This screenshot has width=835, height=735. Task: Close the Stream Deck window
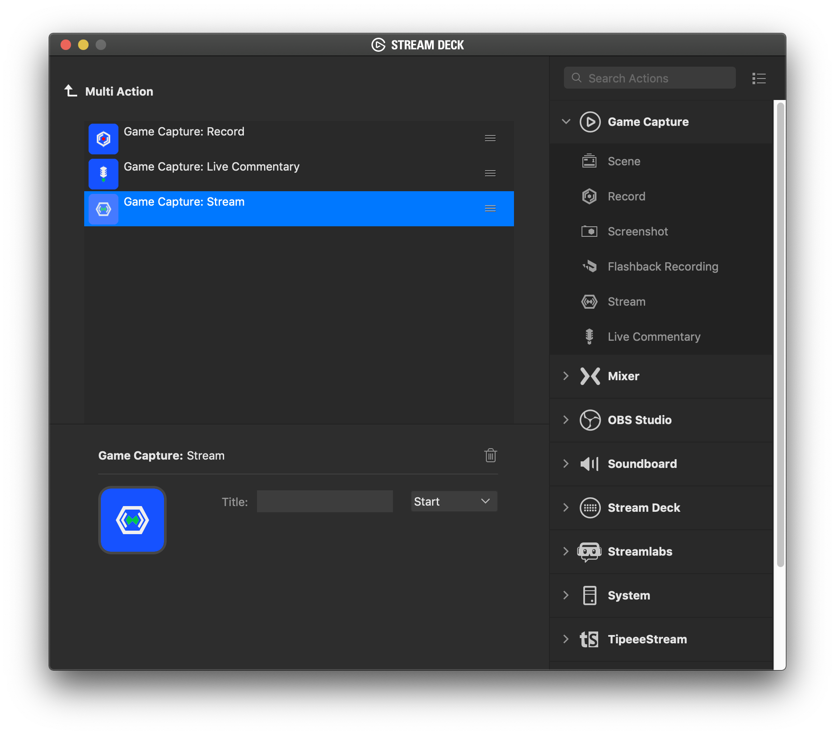(x=66, y=45)
